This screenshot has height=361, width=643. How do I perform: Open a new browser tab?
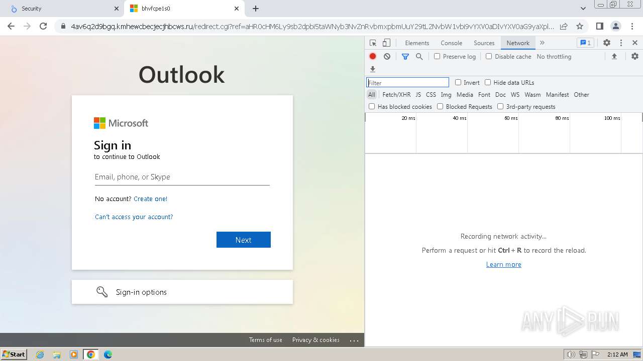tap(256, 9)
